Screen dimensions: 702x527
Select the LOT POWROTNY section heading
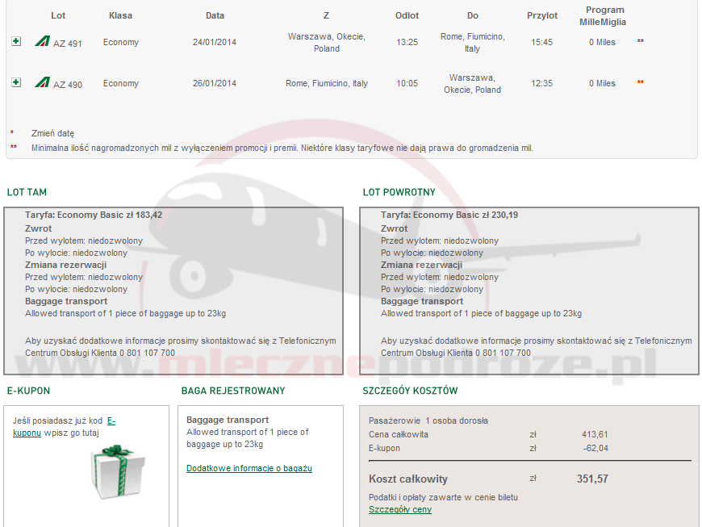(399, 192)
